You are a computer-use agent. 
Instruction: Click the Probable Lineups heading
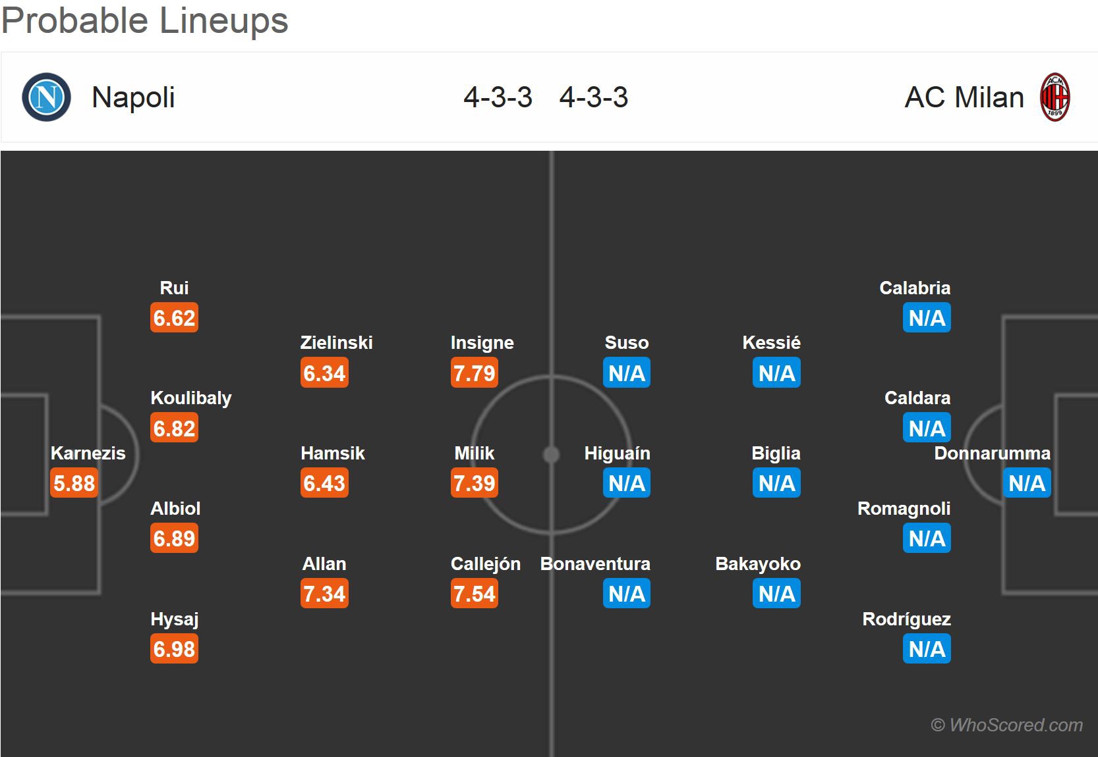pyautogui.click(x=145, y=20)
